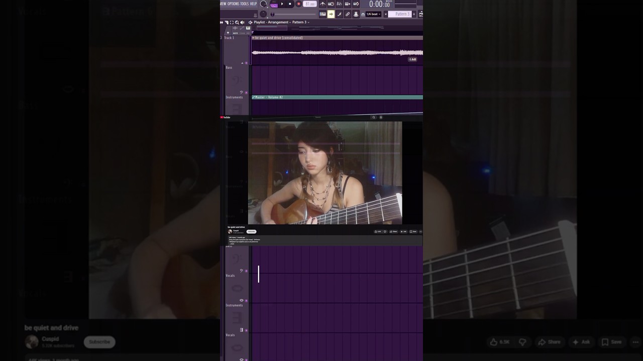This screenshot has width=643, height=361.
Task: Start playback with the play button
Action: [282, 4]
